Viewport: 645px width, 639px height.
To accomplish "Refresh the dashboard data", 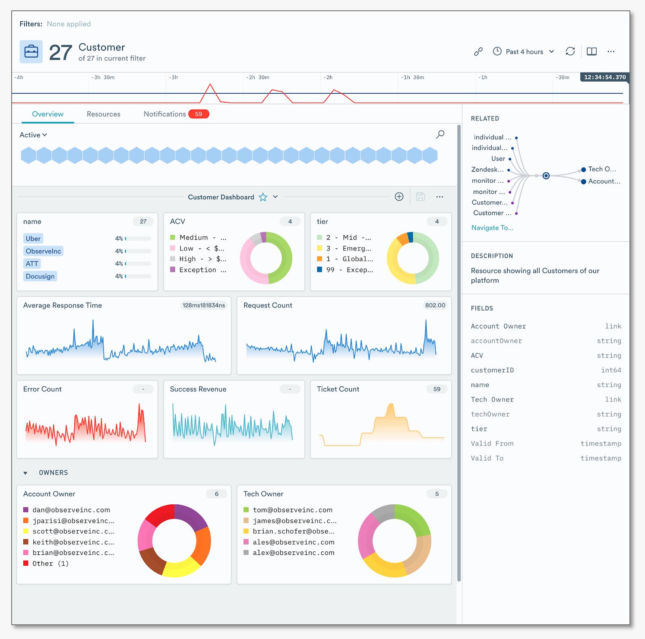I will (x=570, y=51).
